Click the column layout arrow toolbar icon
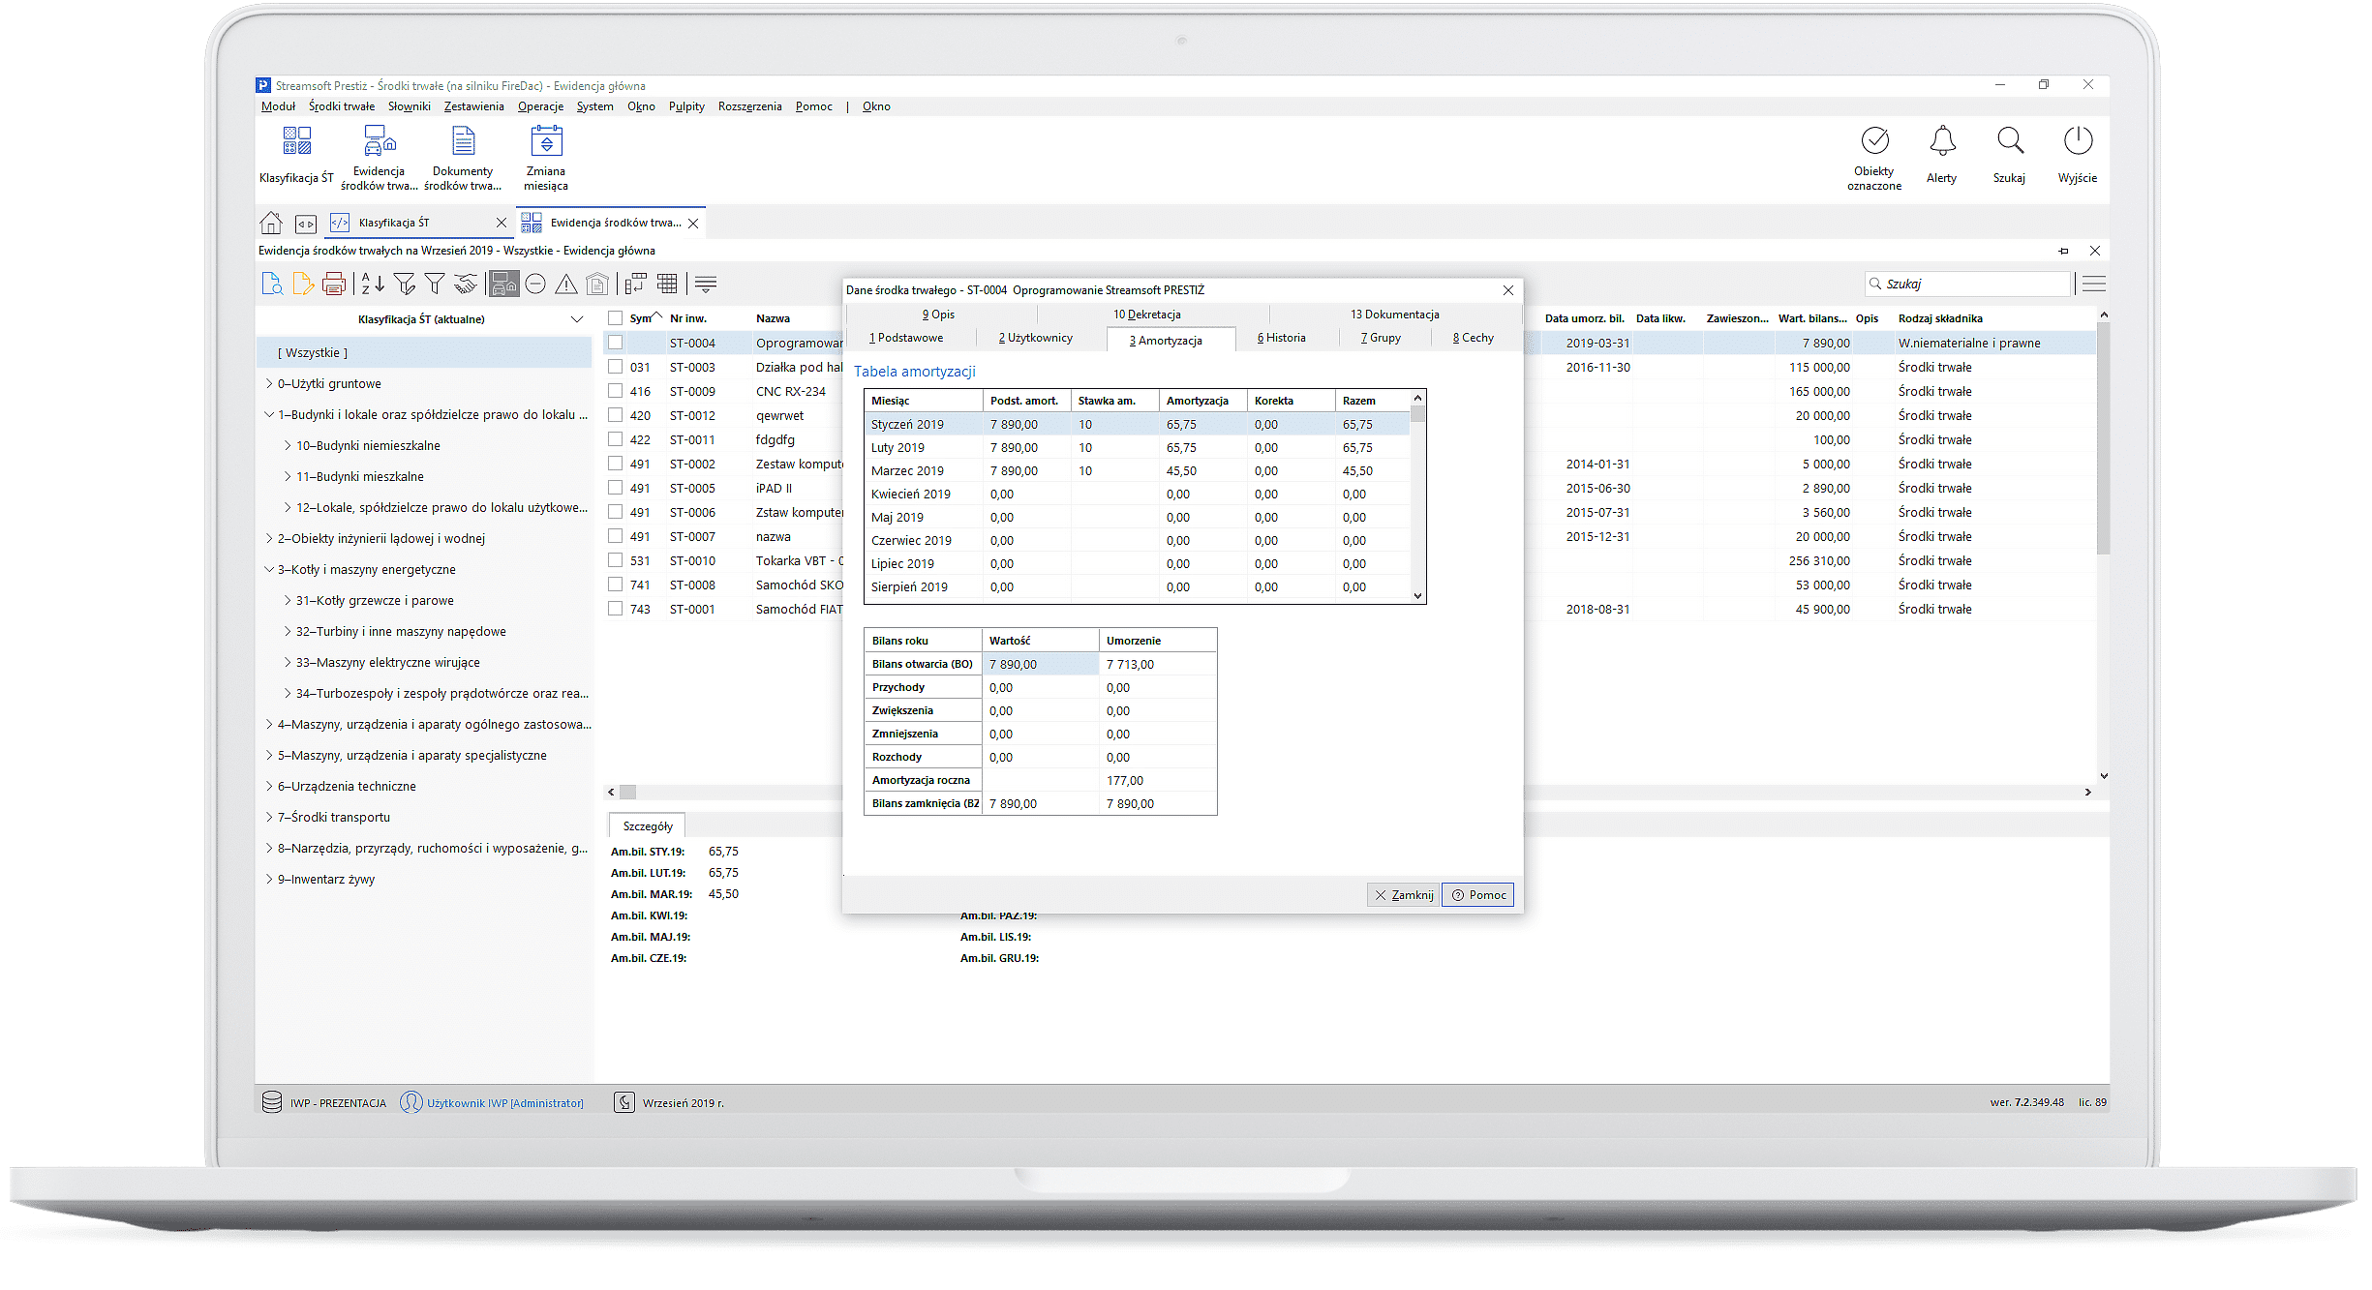This screenshot has width=2372, height=1290. coord(635,284)
